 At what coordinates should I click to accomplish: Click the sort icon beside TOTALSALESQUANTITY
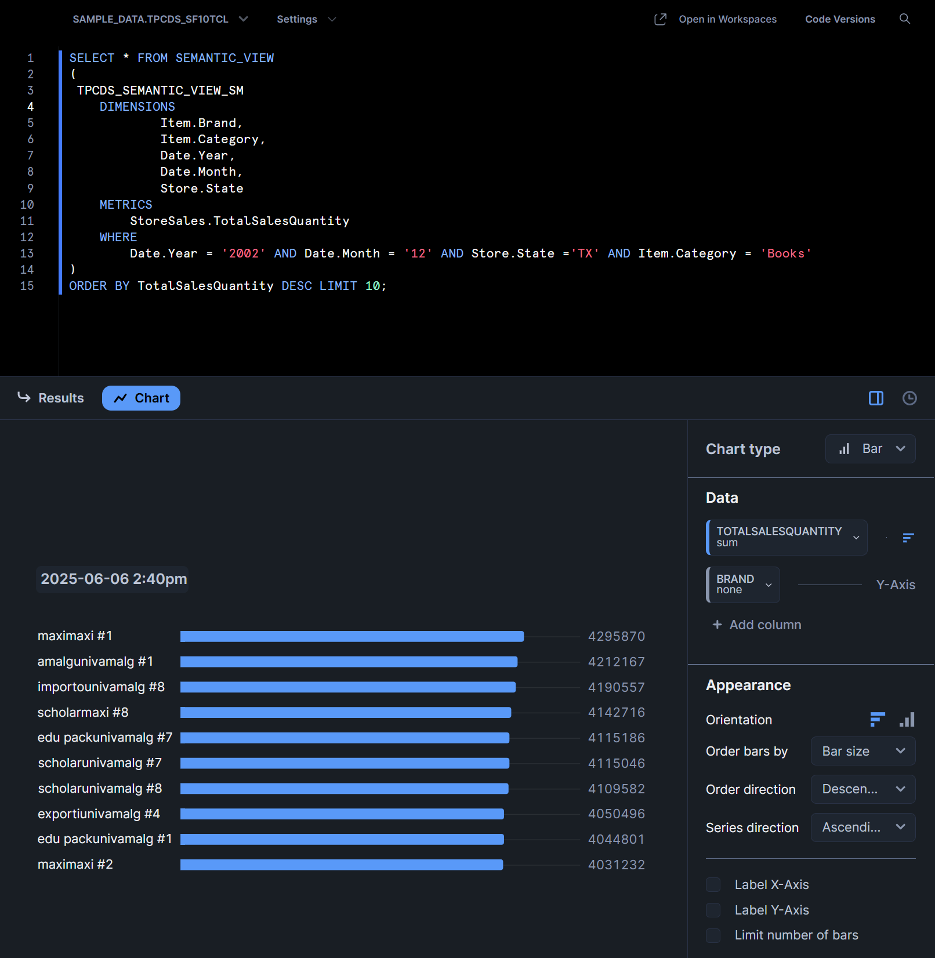[908, 538]
